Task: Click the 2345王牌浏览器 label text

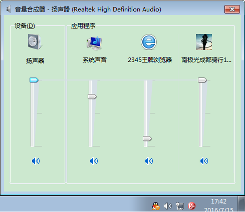Action: [150, 60]
